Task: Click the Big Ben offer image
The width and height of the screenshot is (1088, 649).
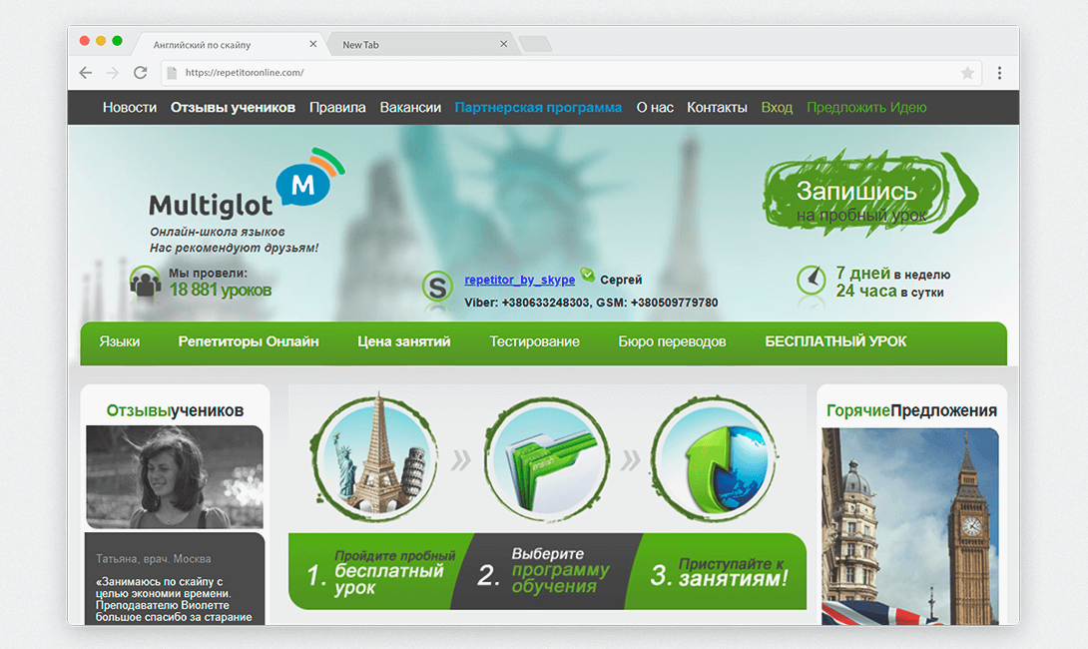Action: pyautogui.click(x=910, y=526)
